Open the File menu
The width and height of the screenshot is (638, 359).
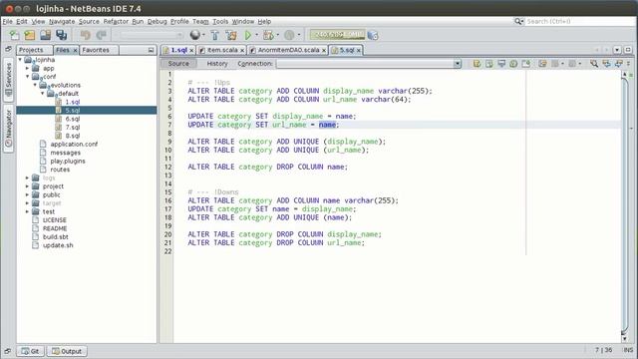click(7, 21)
